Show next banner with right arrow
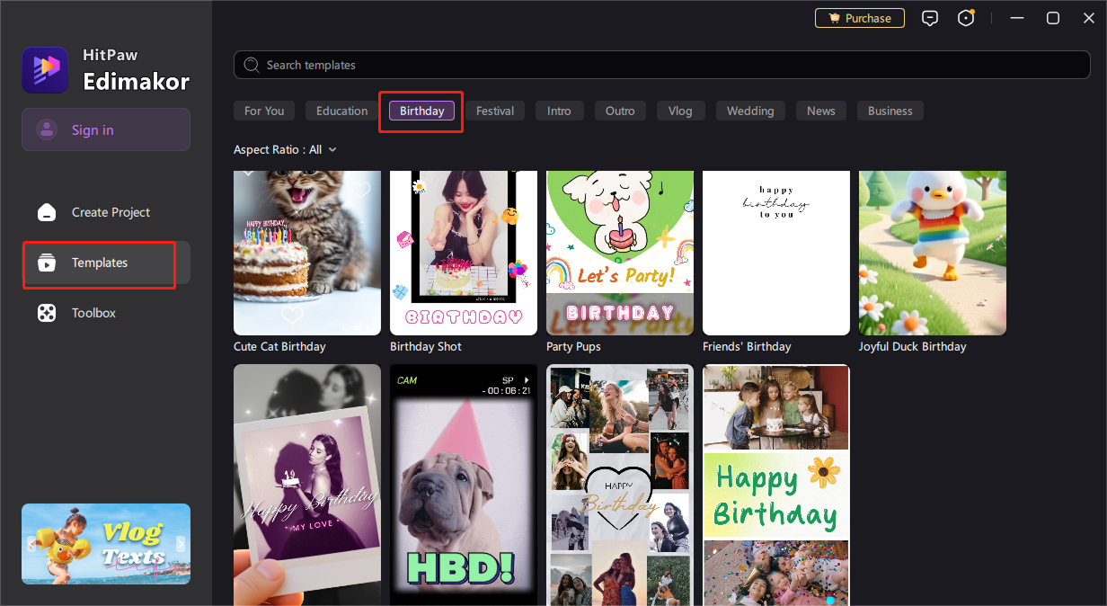This screenshot has height=606, width=1107. point(181,544)
